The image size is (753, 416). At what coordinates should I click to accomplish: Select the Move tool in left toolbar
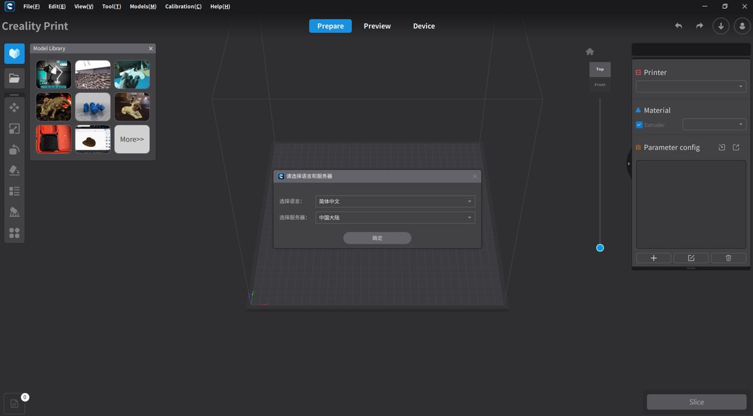[14, 108]
